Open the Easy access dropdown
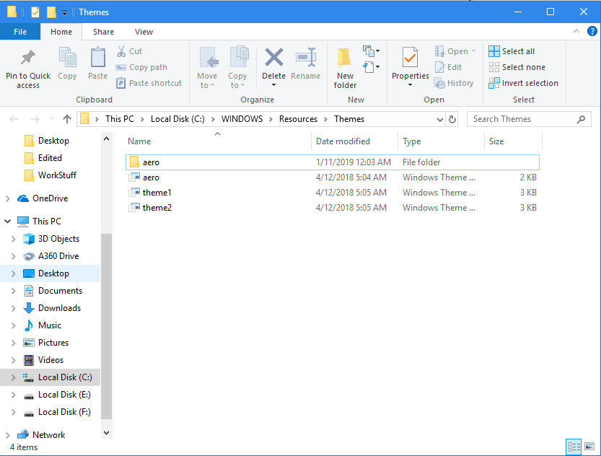The width and height of the screenshot is (601, 456). [x=371, y=67]
